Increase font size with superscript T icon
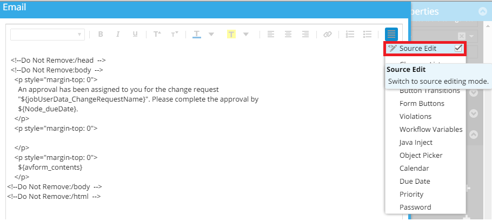492x221 pixels. pyautogui.click(x=157, y=34)
